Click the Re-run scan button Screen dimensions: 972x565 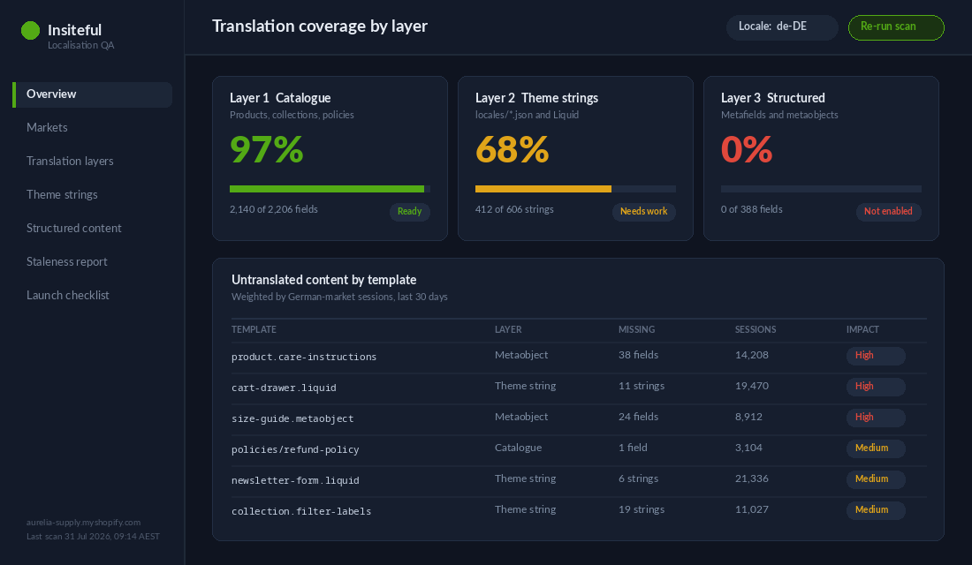click(896, 27)
